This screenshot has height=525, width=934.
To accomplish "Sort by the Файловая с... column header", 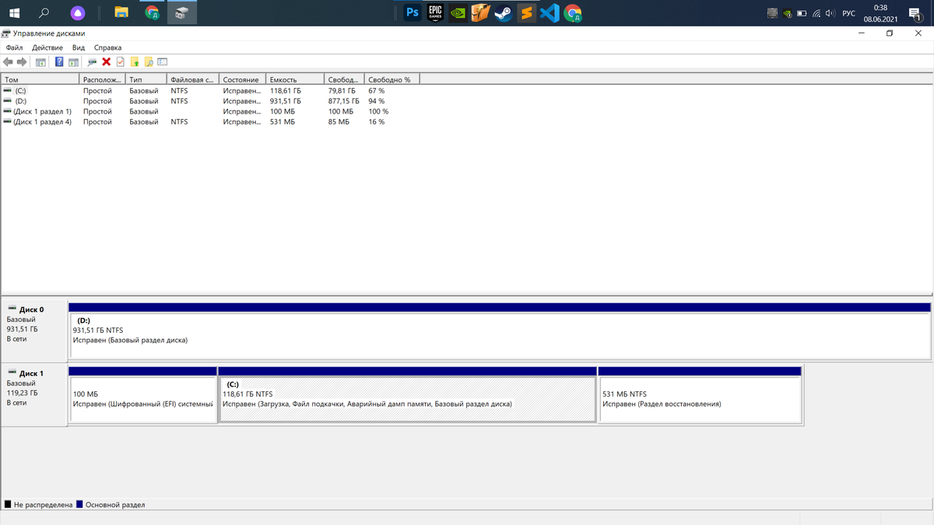I will [193, 79].
